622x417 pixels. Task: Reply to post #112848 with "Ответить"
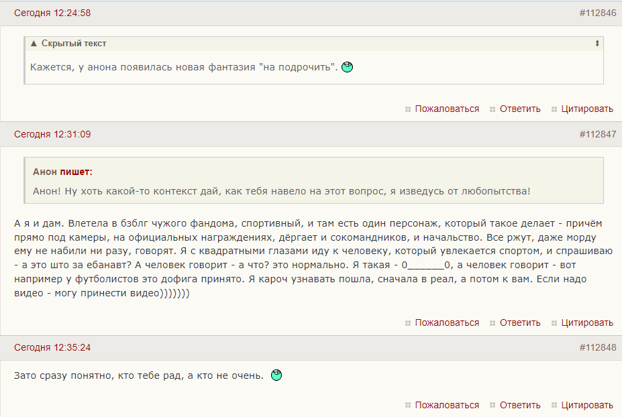[x=520, y=405]
